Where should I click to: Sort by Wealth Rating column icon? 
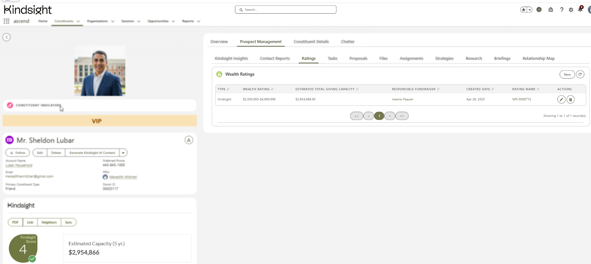272,89
